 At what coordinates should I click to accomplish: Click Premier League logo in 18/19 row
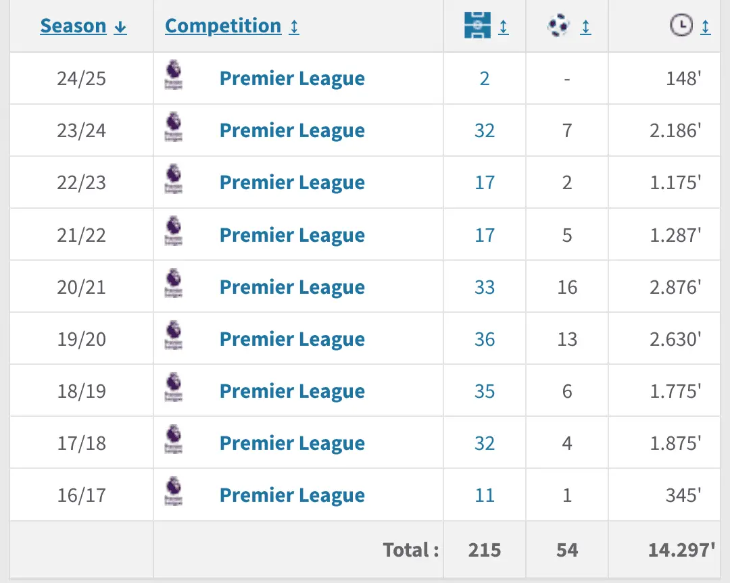[x=173, y=388]
